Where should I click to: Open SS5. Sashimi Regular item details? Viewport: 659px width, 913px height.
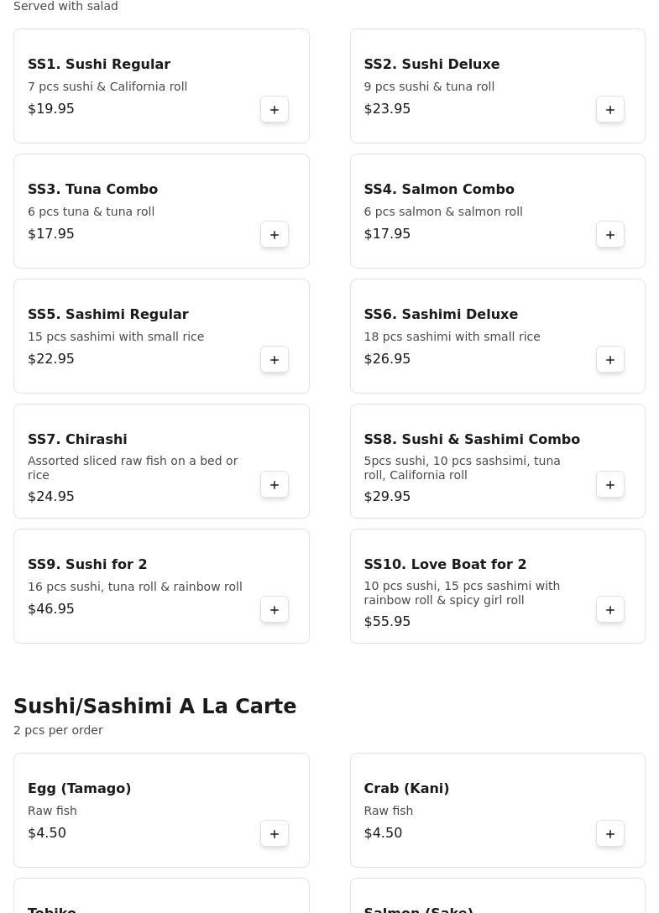(x=108, y=315)
